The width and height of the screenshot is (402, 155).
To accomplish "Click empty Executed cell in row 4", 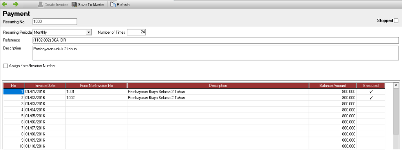I will [x=371, y=109].
